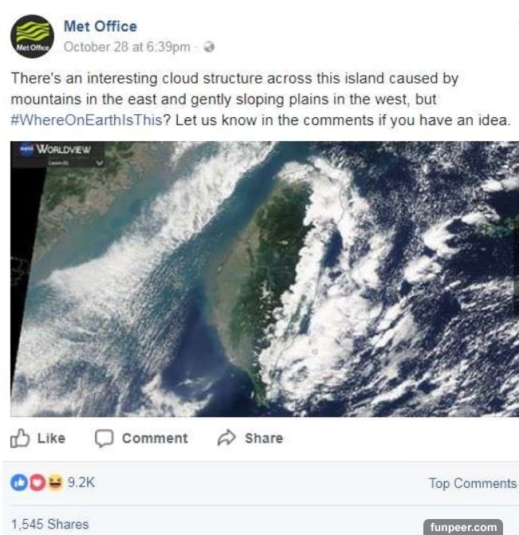Open the Met Office page name link
This screenshot has width=519, height=535.
coord(100,26)
